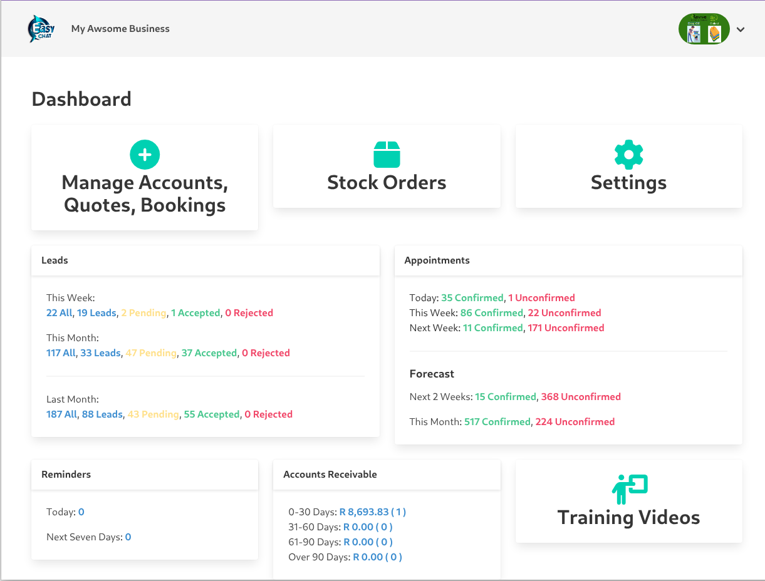Open 61-90 Days R 0.00 receivable

coord(368,542)
